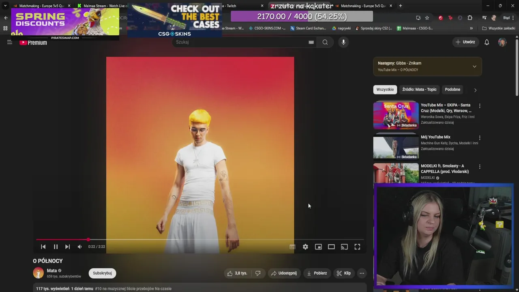
Task: Skip to next video in player
Action: (68, 247)
